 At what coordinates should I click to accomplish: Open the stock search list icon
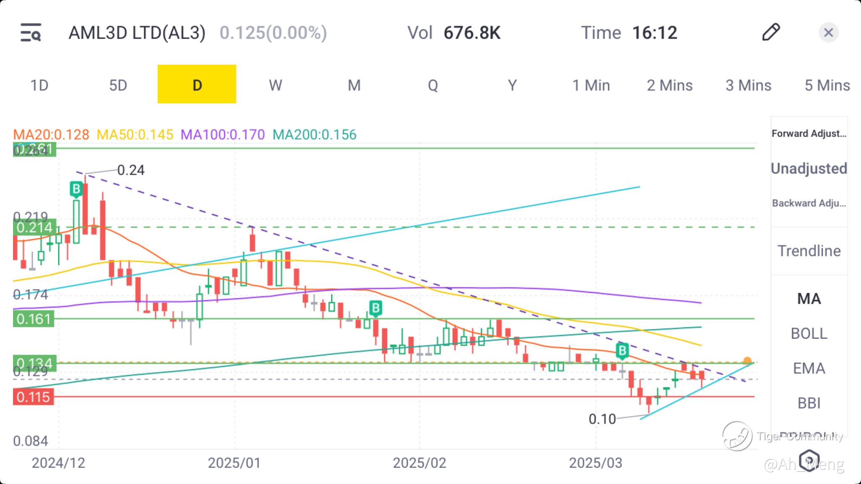pyautogui.click(x=31, y=33)
